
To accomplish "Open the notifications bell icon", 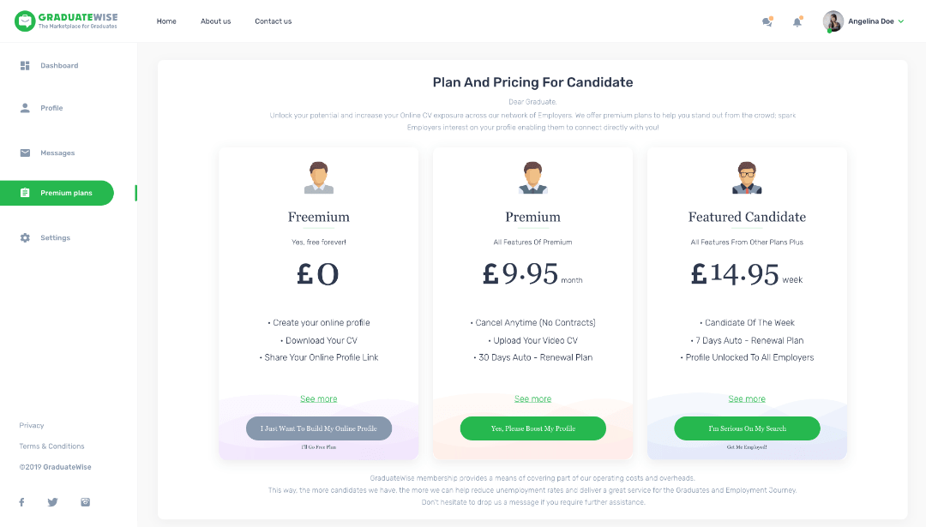I will pyautogui.click(x=797, y=21).
